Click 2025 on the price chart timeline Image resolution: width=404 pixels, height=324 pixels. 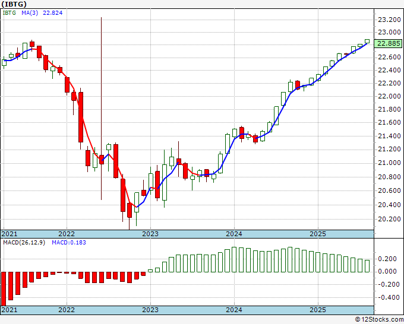point(318,234)
